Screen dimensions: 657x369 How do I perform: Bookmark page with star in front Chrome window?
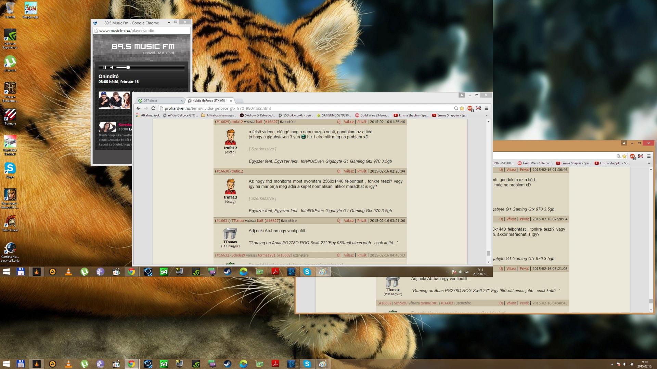(x=462, y=108)
